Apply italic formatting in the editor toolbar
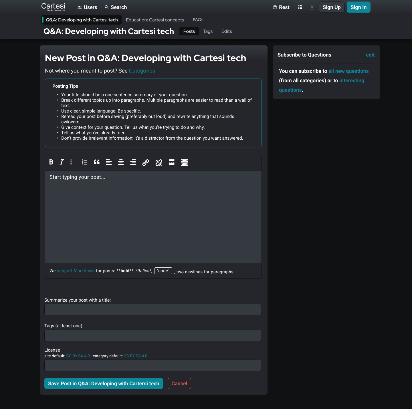This screenshot has height=409, width=412. point(62,162)
